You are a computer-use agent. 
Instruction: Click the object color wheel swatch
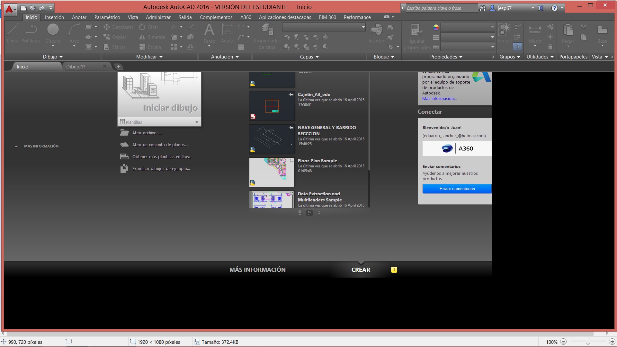click(436, 27)
